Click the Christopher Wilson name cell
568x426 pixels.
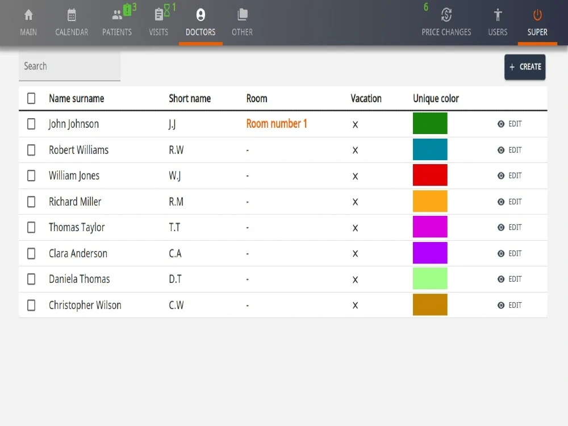coord(85,306)
